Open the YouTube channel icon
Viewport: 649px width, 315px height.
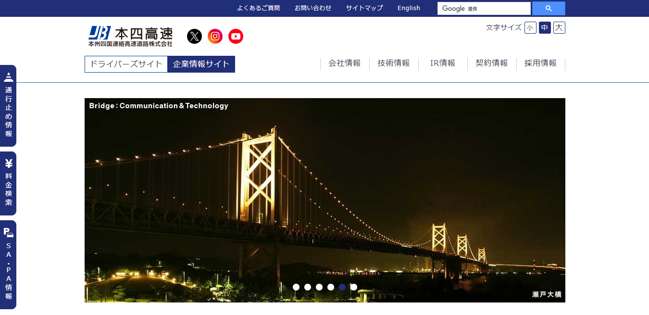click(236, 36)
